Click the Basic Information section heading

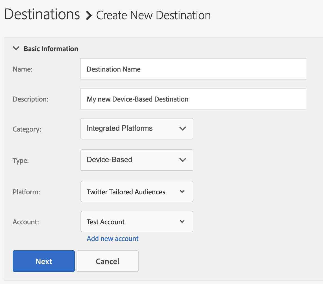[x=51, y=49]
